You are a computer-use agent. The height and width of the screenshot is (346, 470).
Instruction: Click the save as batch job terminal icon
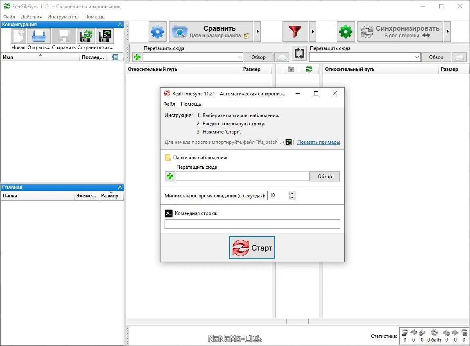pos(105,36)
